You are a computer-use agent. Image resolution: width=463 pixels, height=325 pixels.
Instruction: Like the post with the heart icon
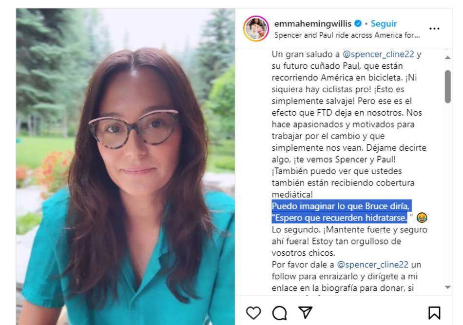click(x=253, y=313)
